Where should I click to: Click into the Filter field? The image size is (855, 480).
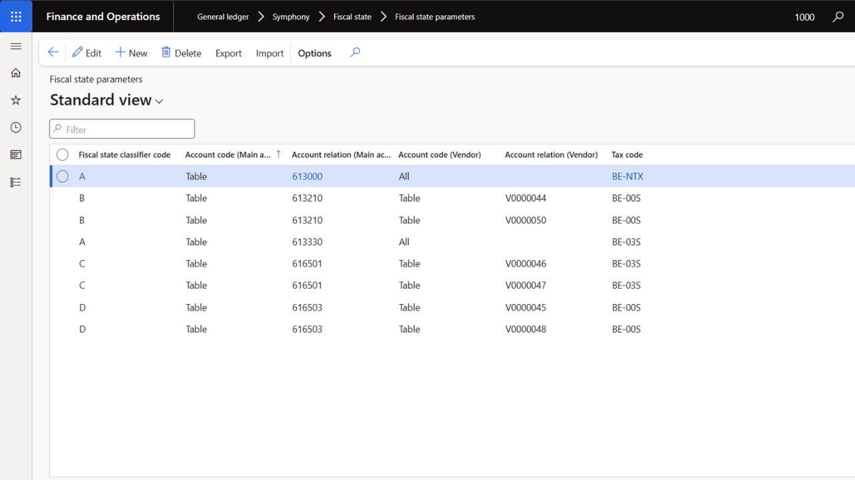tap(122, 129)
